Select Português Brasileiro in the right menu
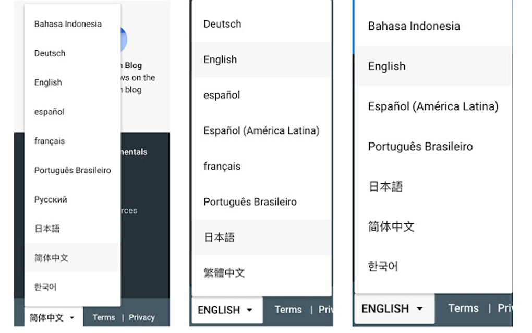Viewport: 532px width, 333px height. coord(420,147)
